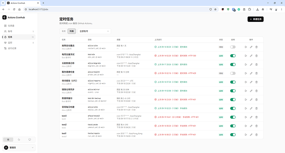Screen dimensions: 285x153
Task: Delete the 故障自动重启 job
Action: 256,47
